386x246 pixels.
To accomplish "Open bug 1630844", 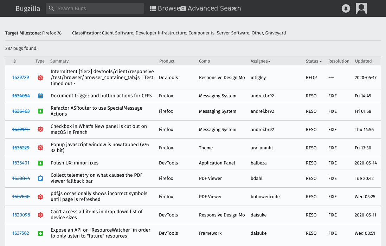I will coord(21,179).
